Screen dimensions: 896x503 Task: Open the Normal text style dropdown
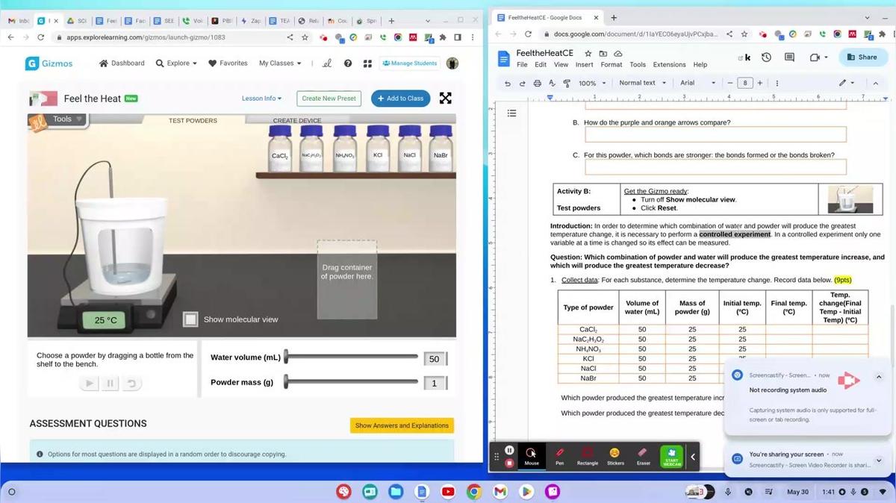pos(642,84)
